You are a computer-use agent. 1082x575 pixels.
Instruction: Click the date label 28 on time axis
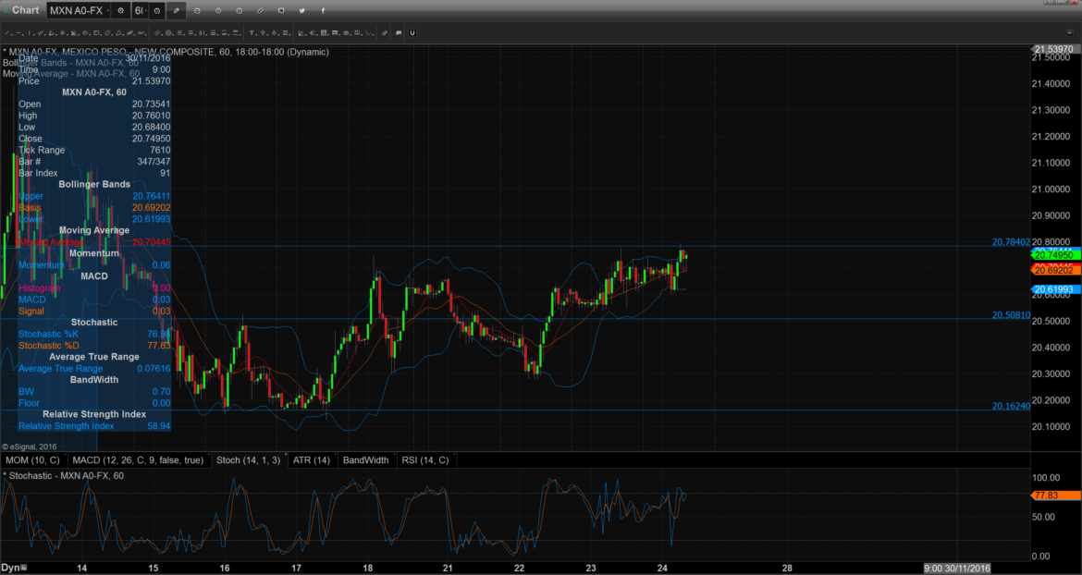click(x=787, y=569)
